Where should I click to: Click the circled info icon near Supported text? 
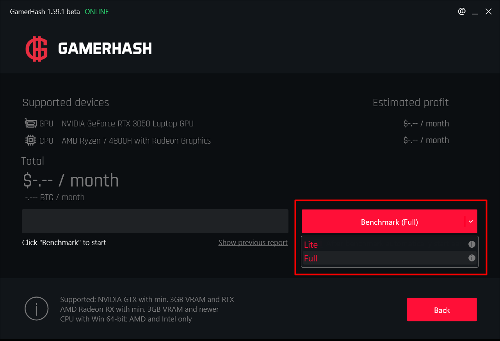(36, 310)
